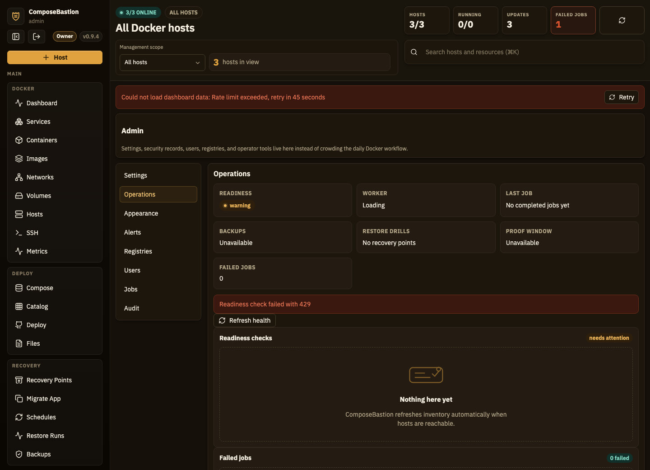Click the Dashboard pulse icon in sidebar
650x470 pixels.
point(19,103)
